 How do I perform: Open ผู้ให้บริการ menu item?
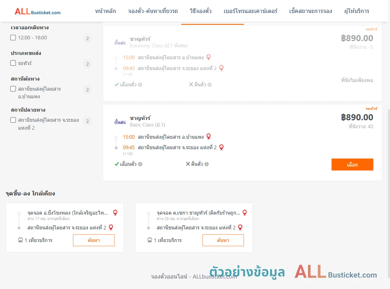pos(357,11)
